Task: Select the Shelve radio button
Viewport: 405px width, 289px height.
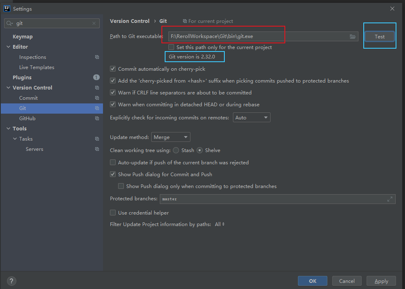Action: pos(200,150)
